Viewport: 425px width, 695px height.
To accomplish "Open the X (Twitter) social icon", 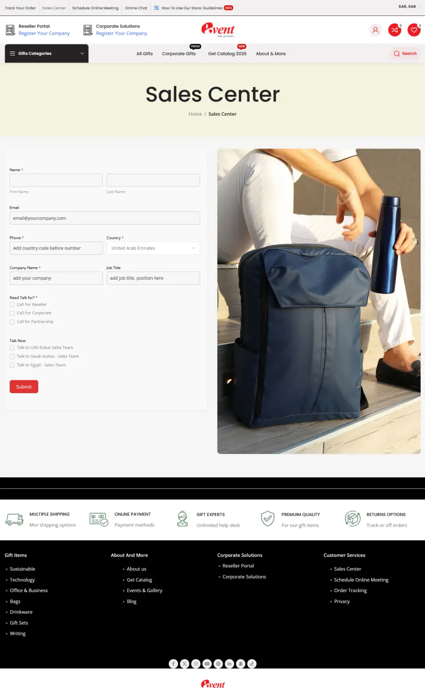I will point(185,664).
